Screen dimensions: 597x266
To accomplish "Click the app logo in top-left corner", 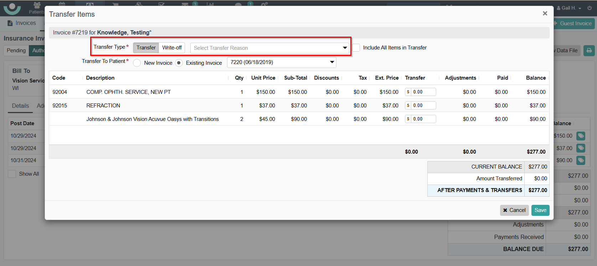I will [x=12, y=8].
